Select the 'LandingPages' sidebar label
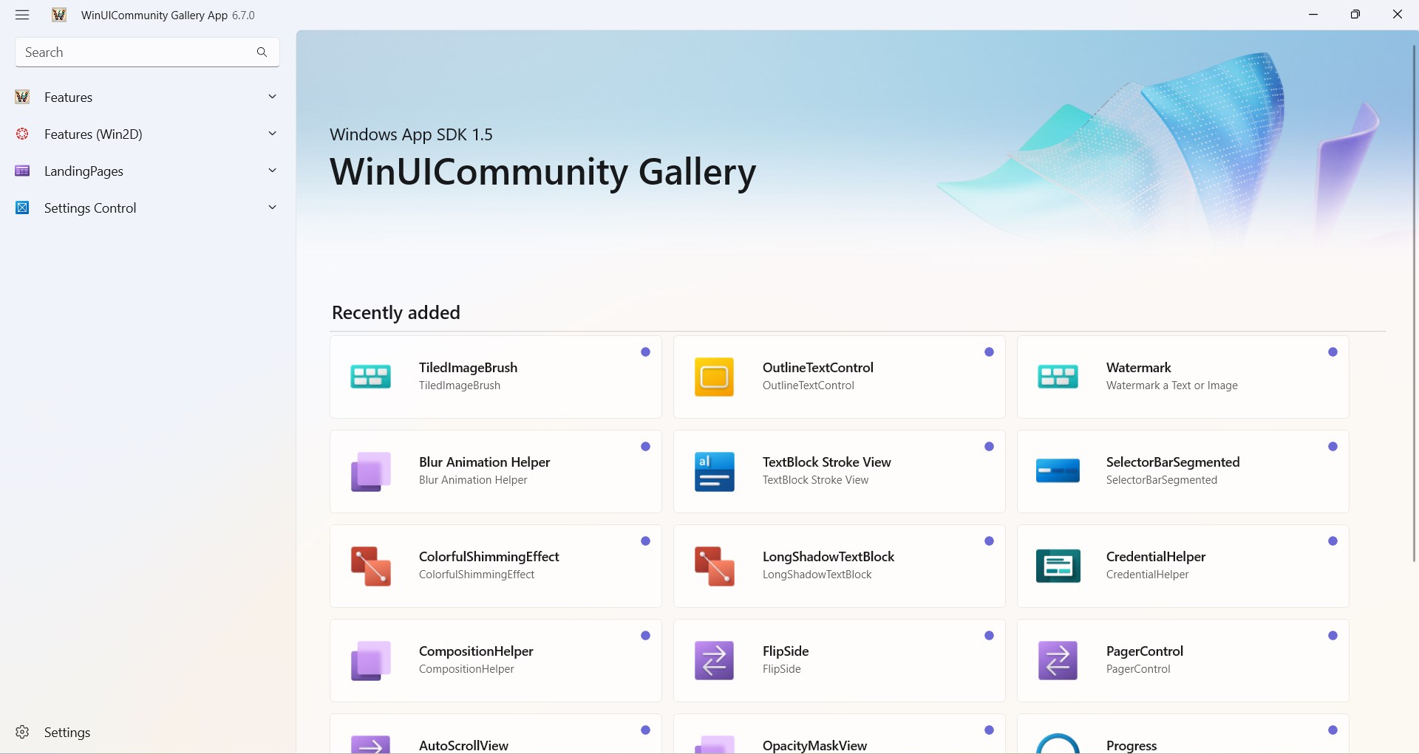The image size is (1419, 754). [x=84, y=171]
